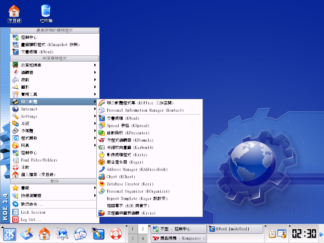324x243 pixels.
Task: Click the Karbon14 vector drawing icon
Action: coord(102,147)
